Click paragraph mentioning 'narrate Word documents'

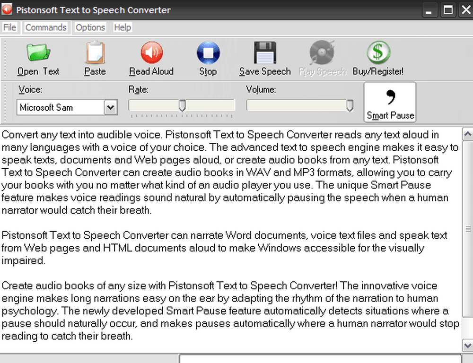pos(224,248)
